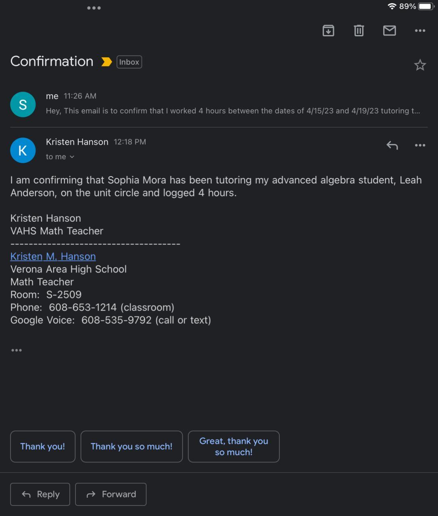Tap Kristen Hanson's K avatar
This screenshot has height=516, width=438.
pyautogui.click(x=23, y=150)
